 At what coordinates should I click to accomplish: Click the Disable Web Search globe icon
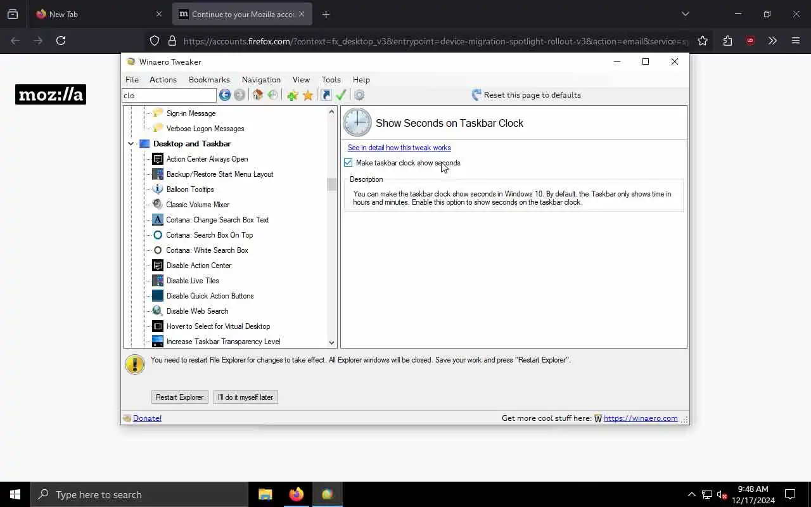pos(158,311)
